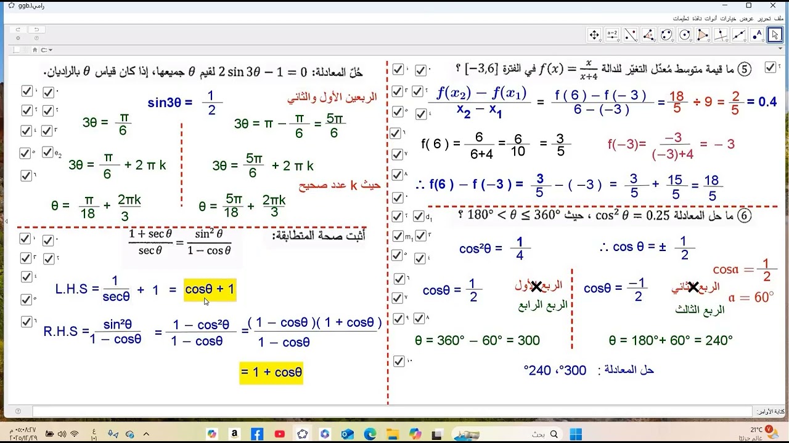Click the highlighted cosθ + 1 text

[x=210, y=289]
